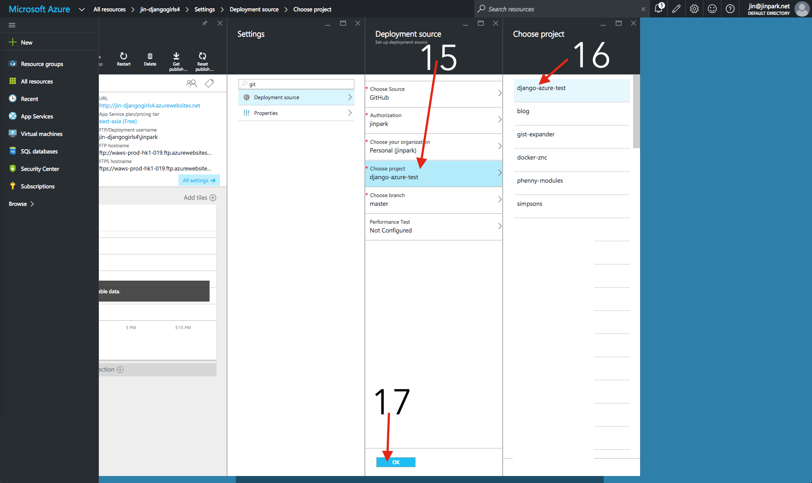Click the feedback smiley icon
Screen dimensions: 812x483
click(712, 9)
